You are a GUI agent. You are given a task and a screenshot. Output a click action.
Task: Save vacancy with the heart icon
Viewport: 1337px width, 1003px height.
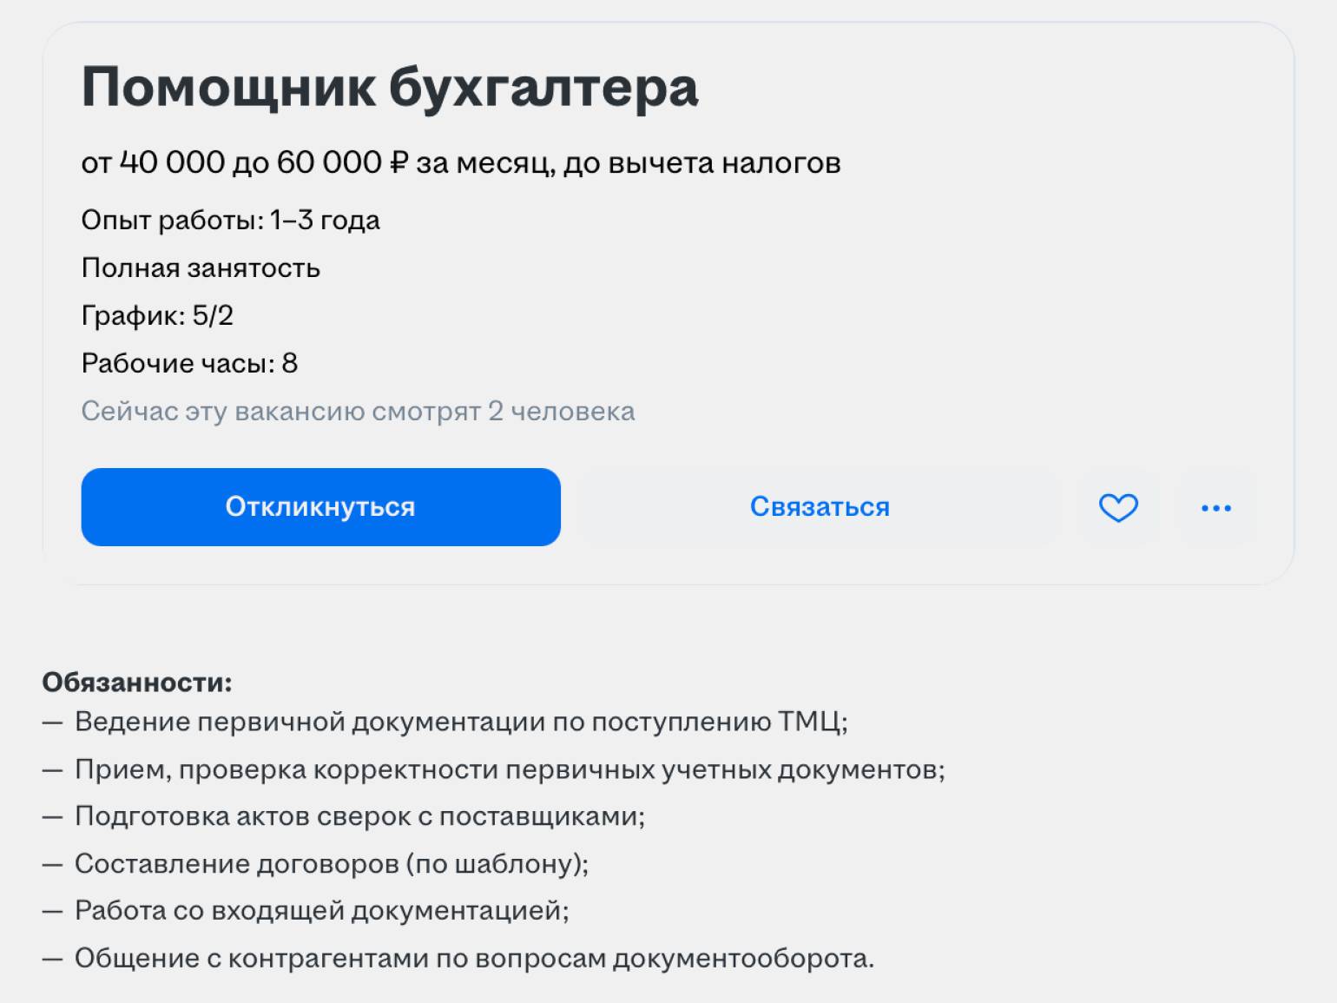pos(1118,507)
